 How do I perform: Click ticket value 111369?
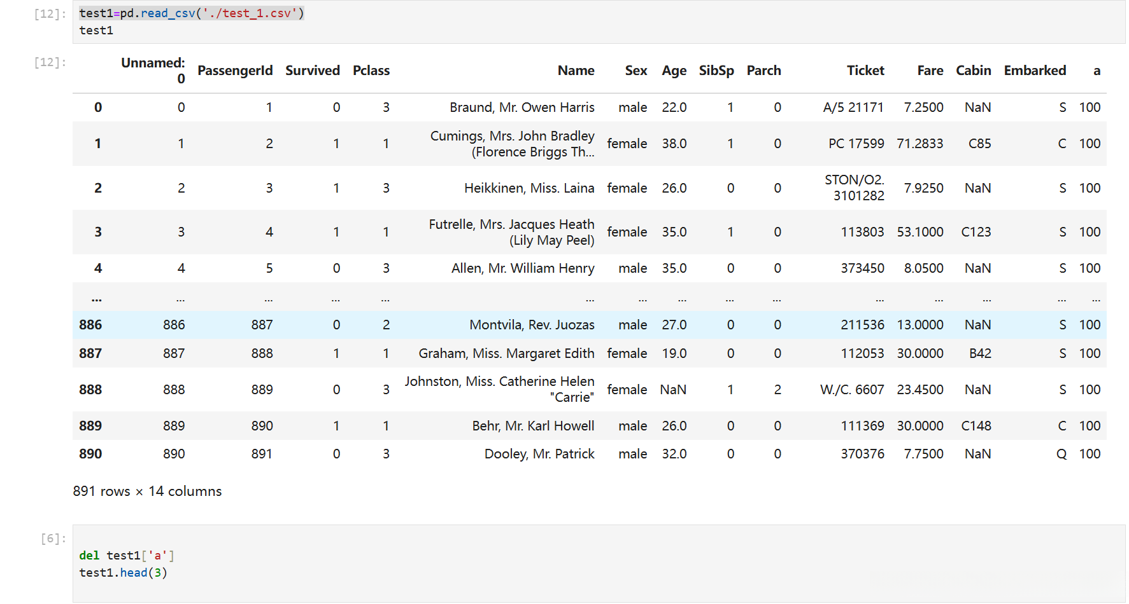point(862,426)
